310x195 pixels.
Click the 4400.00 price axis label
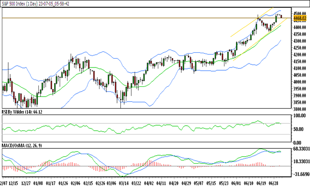[300, 27]
